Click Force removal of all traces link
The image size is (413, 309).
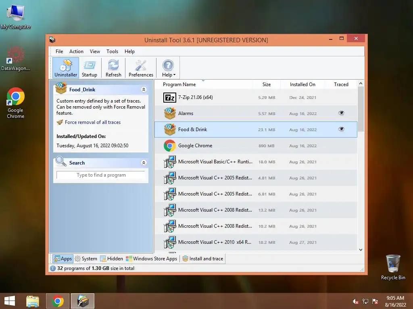pos(93,122)
